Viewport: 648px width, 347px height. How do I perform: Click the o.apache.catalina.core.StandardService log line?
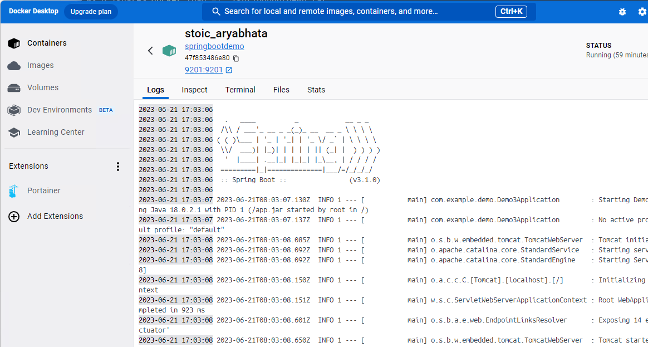coord(393,250)
